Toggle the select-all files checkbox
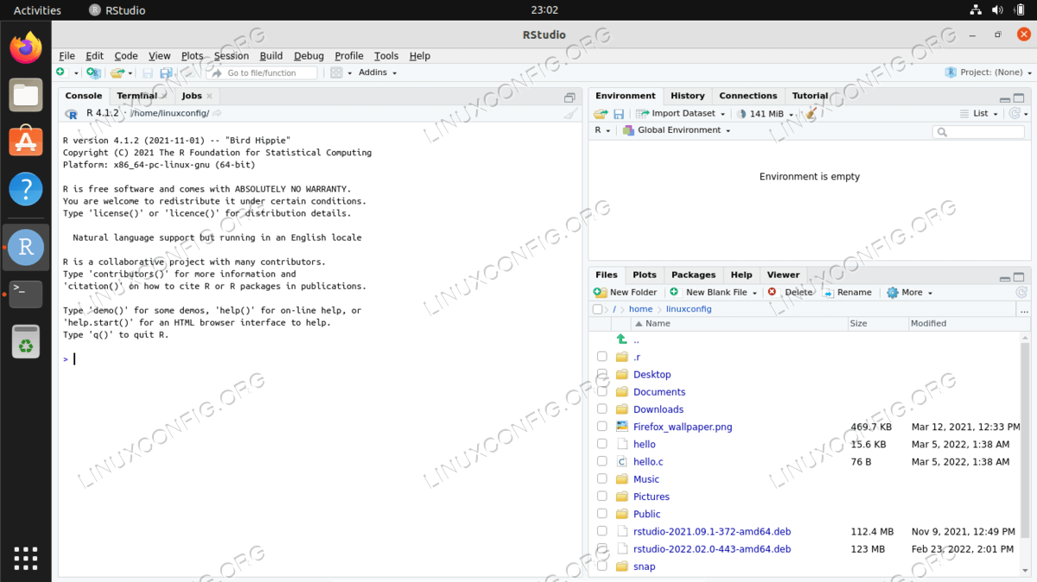 point(598,309)
